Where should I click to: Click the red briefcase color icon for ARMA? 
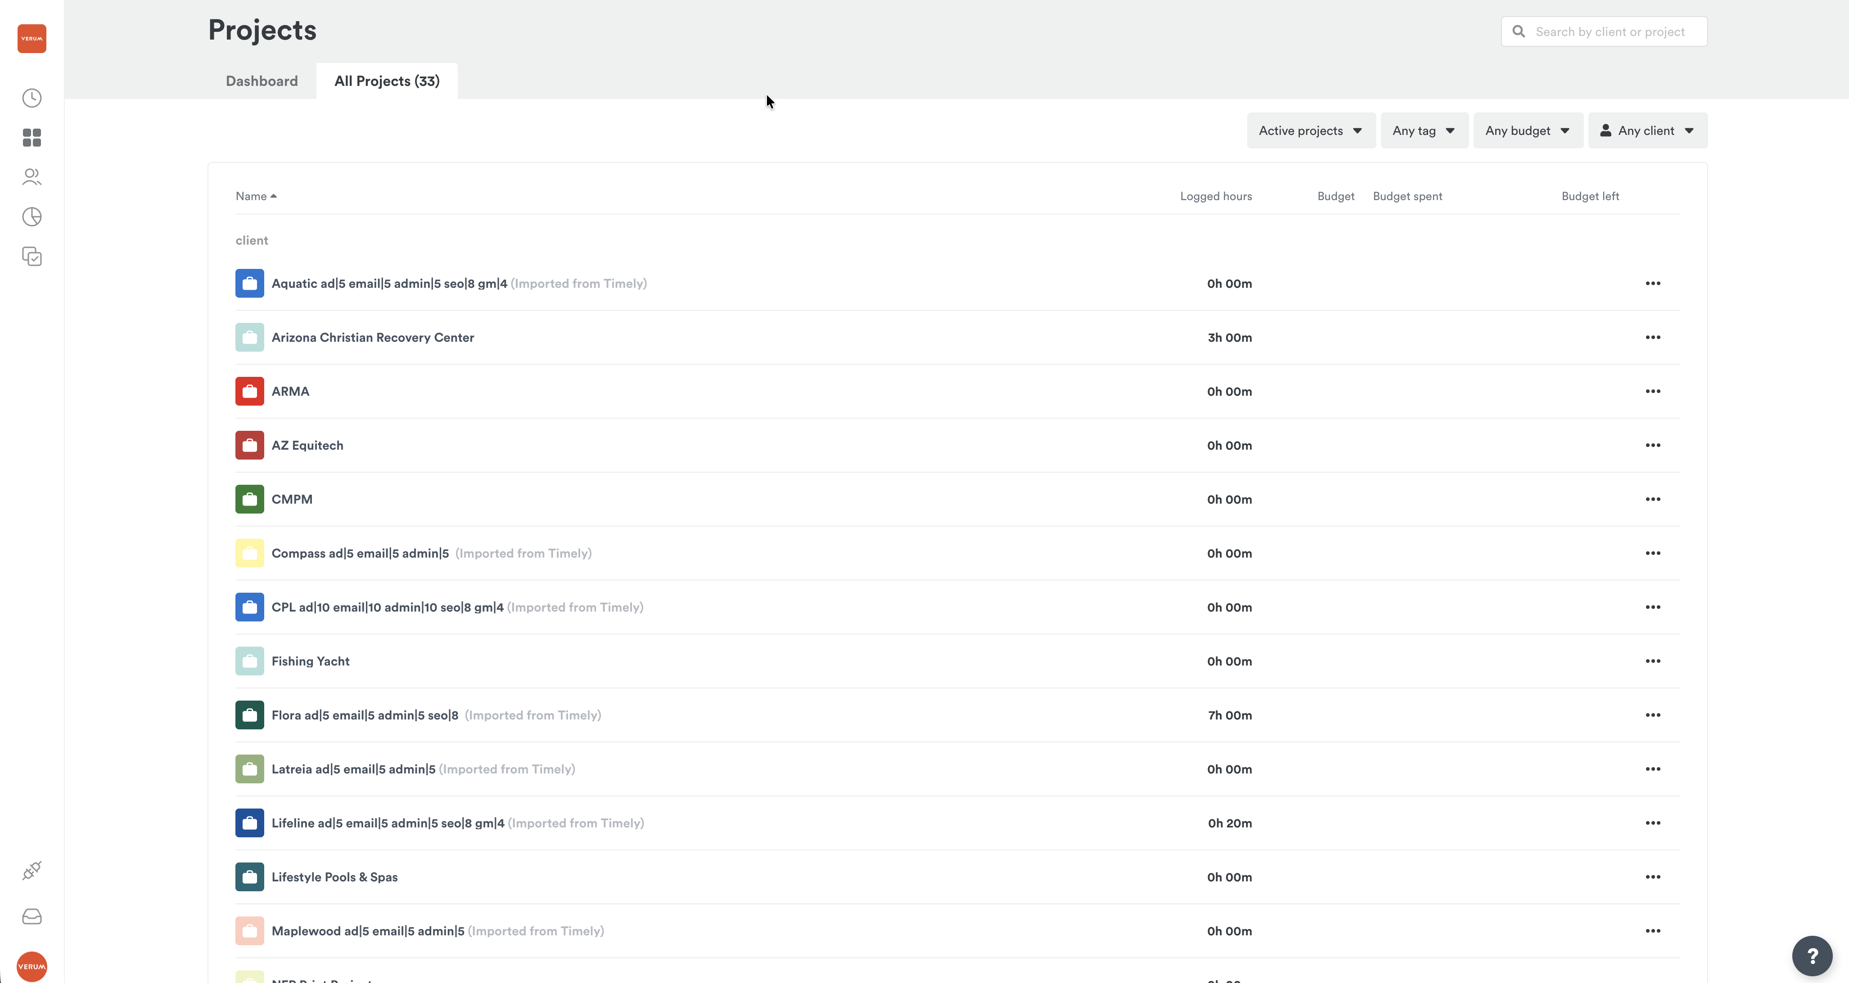click(x=250, y=391)
